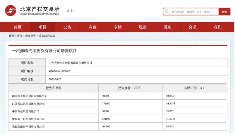
Task: Click 成交结果公示 in the breadcrumb
Action: [x=47, y=36]
